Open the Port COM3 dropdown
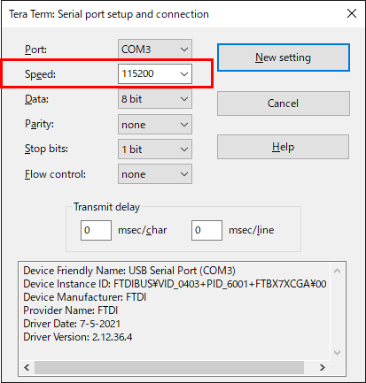The image size is (366, 383). point(155,49)
